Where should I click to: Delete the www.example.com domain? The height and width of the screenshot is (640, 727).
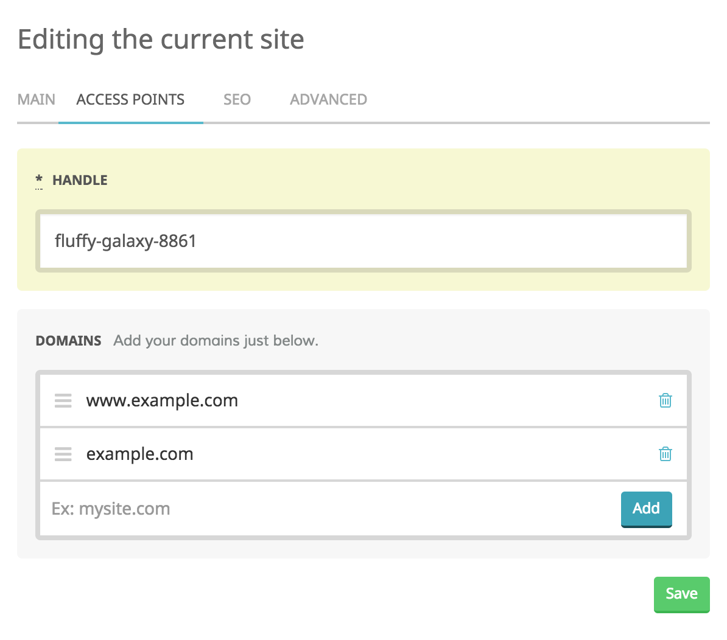[x=665, y=400]
